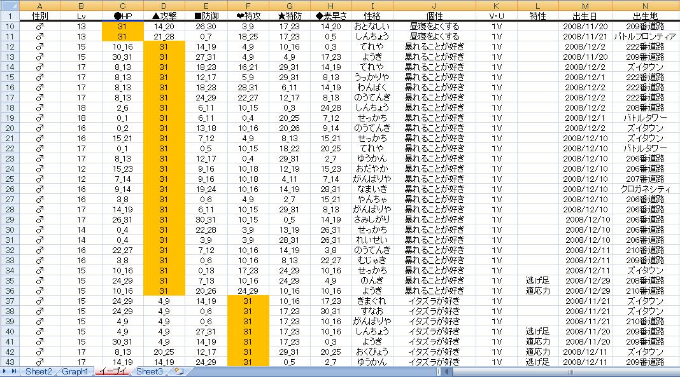Select the イーブイ sheet tab
The image size is (680, 377).
113,371
